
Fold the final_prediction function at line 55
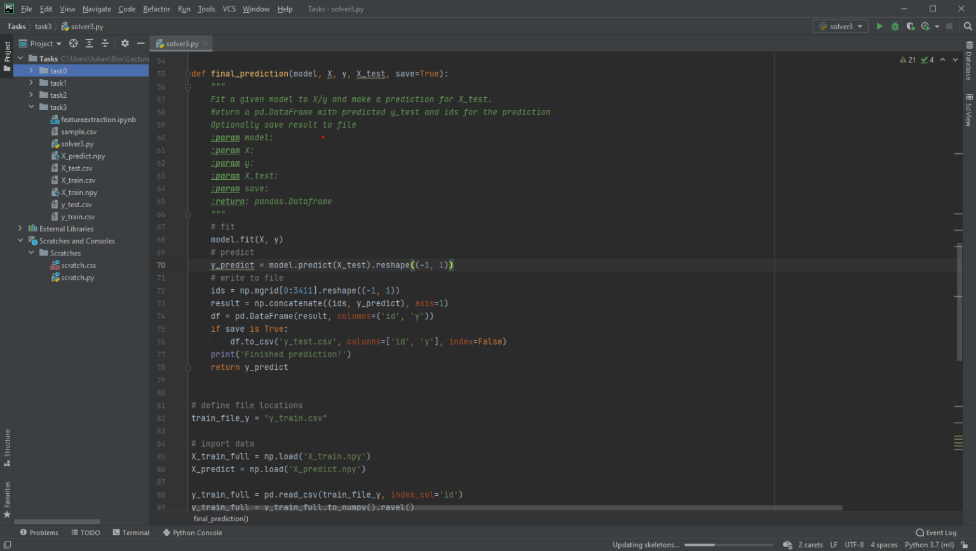(x=187, y=74)
